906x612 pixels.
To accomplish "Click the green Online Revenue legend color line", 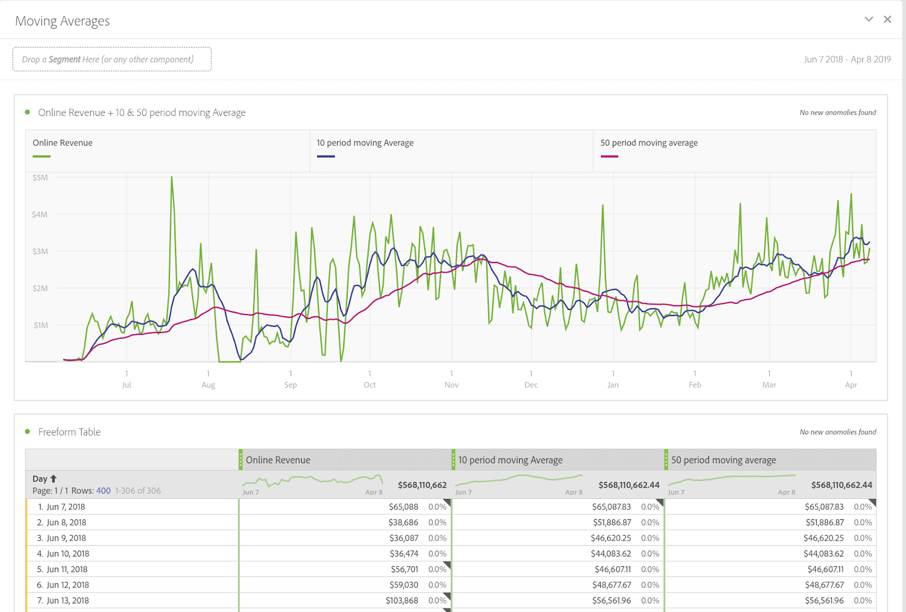I will tap(41, 156).
